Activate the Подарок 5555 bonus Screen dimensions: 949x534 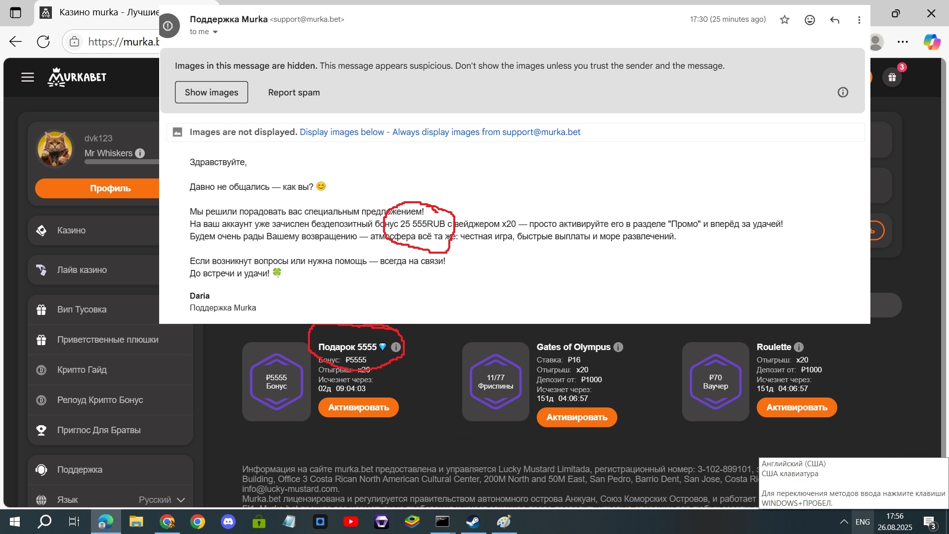click(358, 407)
